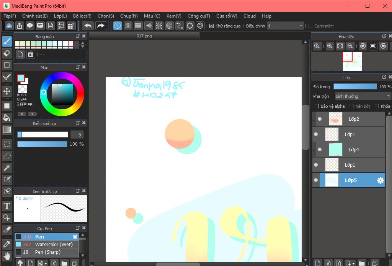
Task: Open the Cửa sổ(W) menu
Action: [227, 16]
